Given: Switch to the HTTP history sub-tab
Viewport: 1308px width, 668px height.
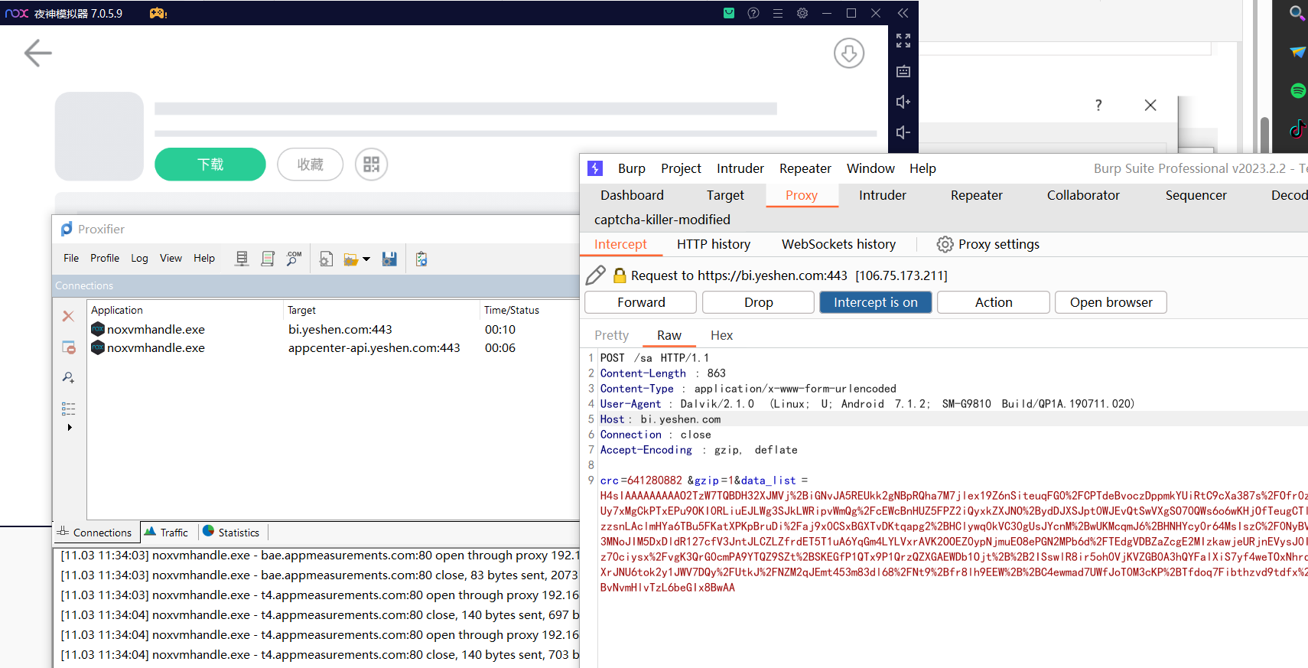Looking at the screenshot, I should [714, 244].
